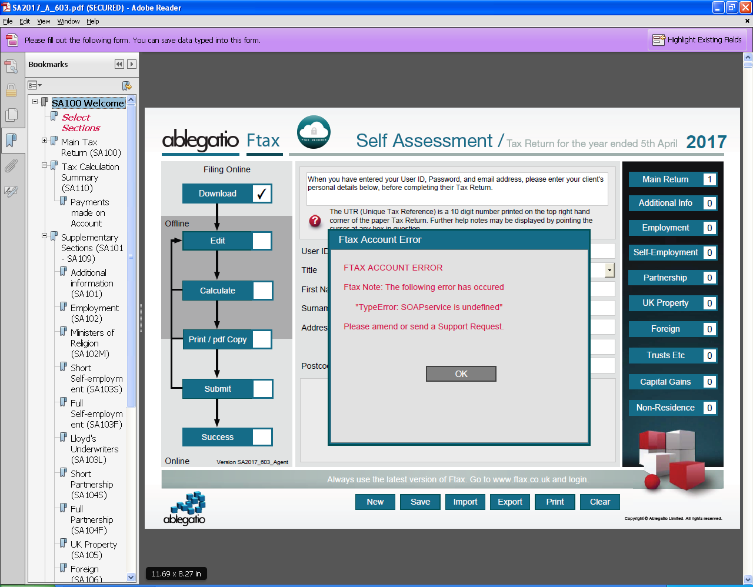The width and height of the screenshot is (753, 587).
Task: Click the Security padlock panel icon
Action: coord(11,90)
